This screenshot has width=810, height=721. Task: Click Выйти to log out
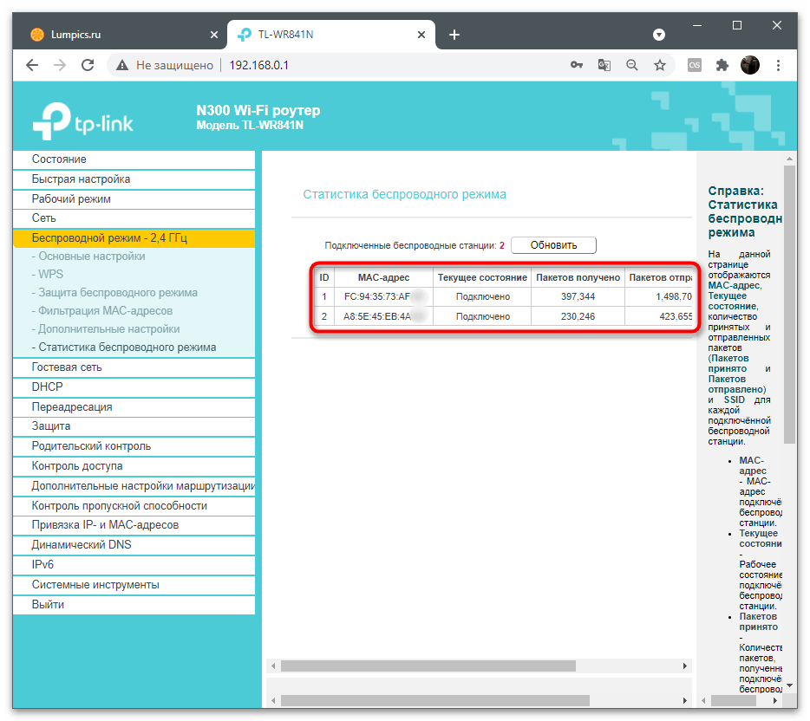tap(134, 604)
